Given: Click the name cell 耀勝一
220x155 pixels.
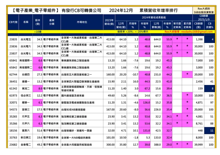Looking at the screenshot, I should click(26, 103).
